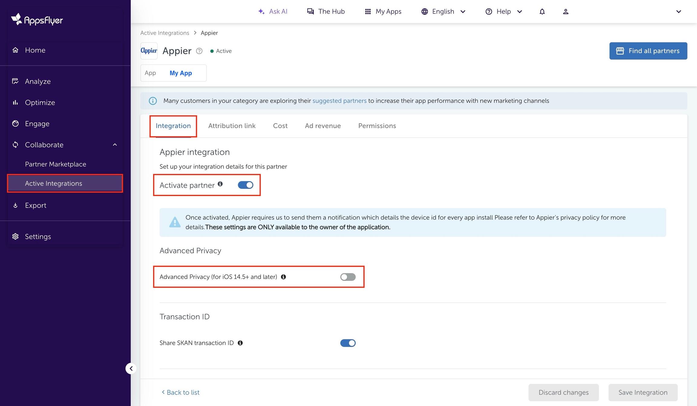
Task: Collapse sidebar with the arrow button
Action: point(131,368)
